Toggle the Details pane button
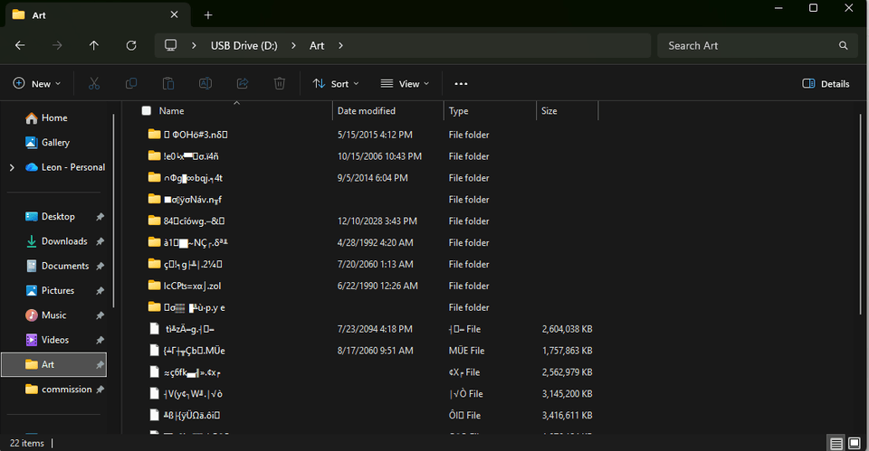Viewport: 869px width, 451px height. [826, 83]
